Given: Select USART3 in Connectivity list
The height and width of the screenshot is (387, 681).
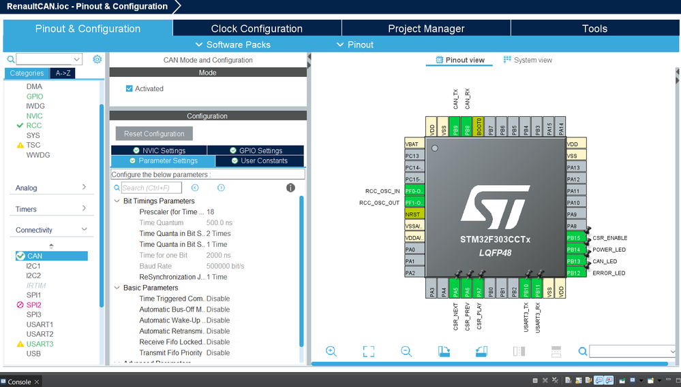Looking at the screenshot, I should 40,343.
